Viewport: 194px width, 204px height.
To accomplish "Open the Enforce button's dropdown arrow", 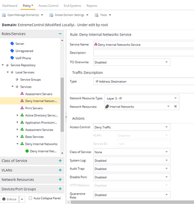I will pos(22,199).
